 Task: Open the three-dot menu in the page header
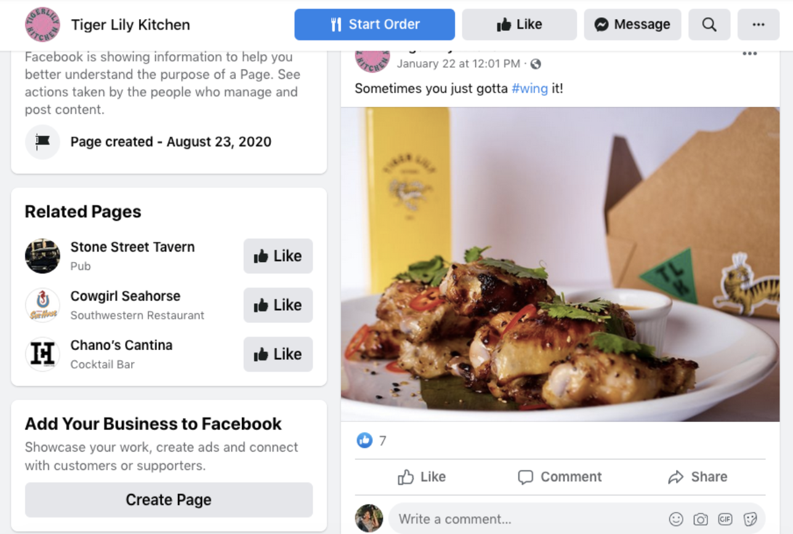tap(758, 25)
